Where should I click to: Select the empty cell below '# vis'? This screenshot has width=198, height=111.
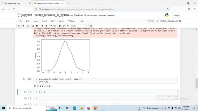pos(105,98)
